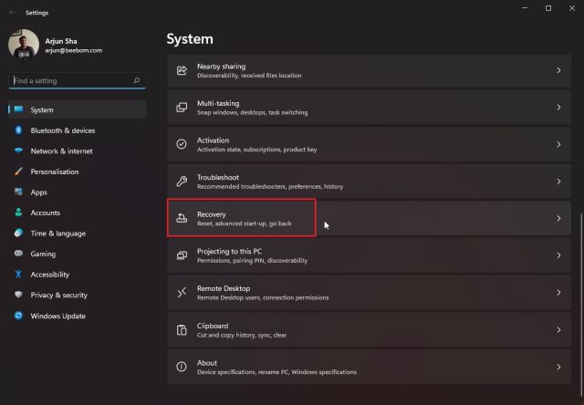Click 'Permissions, pairing PIN, discoverability' text
584x405 pixels.
click(x=253, y=261)
